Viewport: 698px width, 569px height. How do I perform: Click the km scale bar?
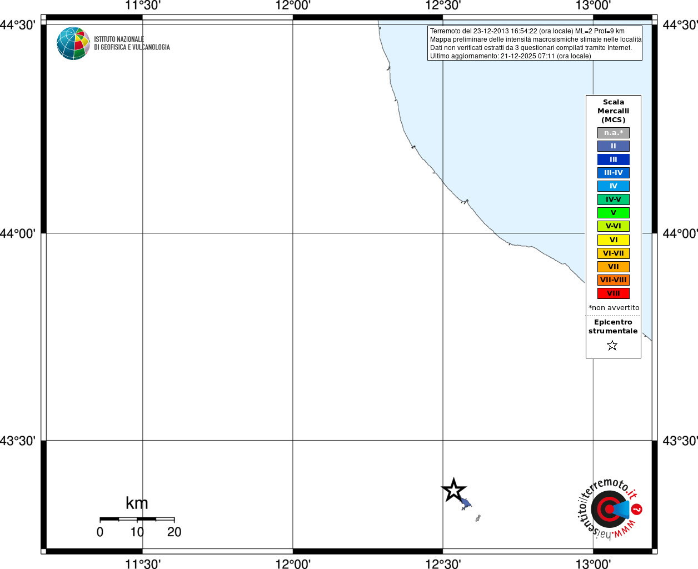pyautogui.click(x=137, y=519)
